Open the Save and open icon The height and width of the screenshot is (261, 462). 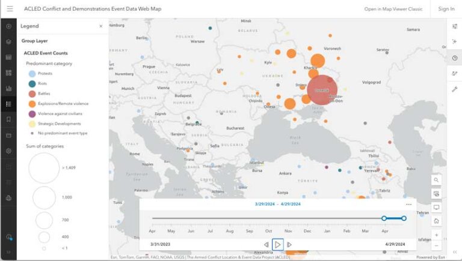point(8,135)
